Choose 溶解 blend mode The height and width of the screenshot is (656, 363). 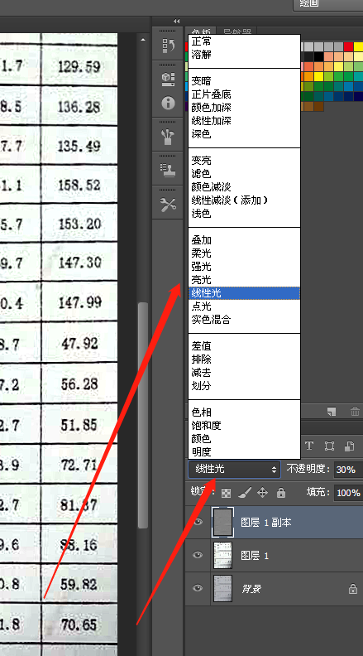point(245,55)
